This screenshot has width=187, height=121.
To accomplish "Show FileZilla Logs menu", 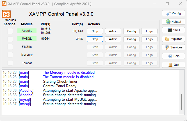I will [x=149, y=47].
